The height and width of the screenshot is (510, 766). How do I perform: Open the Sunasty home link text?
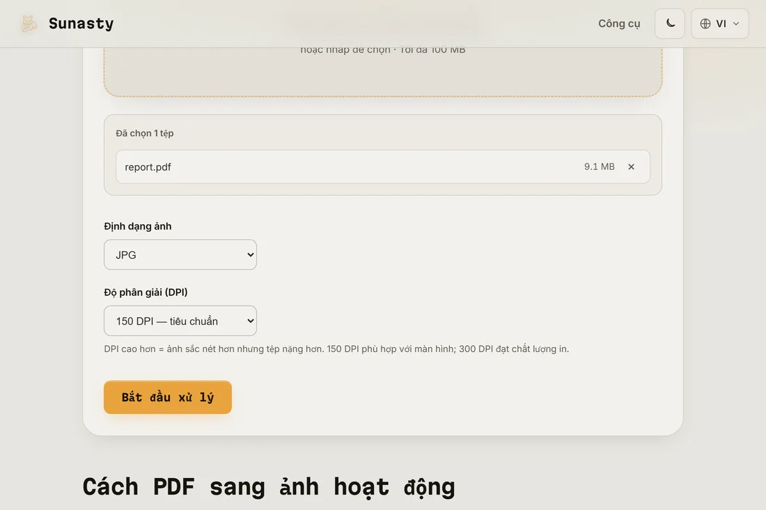tap(81, 24)
